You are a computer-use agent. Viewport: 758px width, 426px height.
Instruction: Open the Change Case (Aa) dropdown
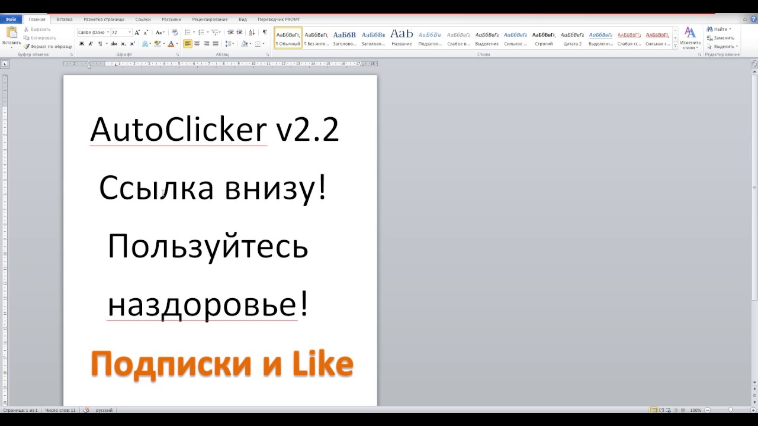pyautogui.click(x=160, y=33)
